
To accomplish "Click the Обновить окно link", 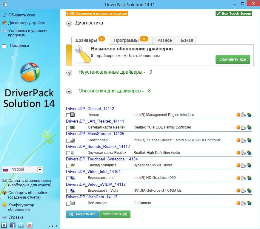I will [22, 15].
